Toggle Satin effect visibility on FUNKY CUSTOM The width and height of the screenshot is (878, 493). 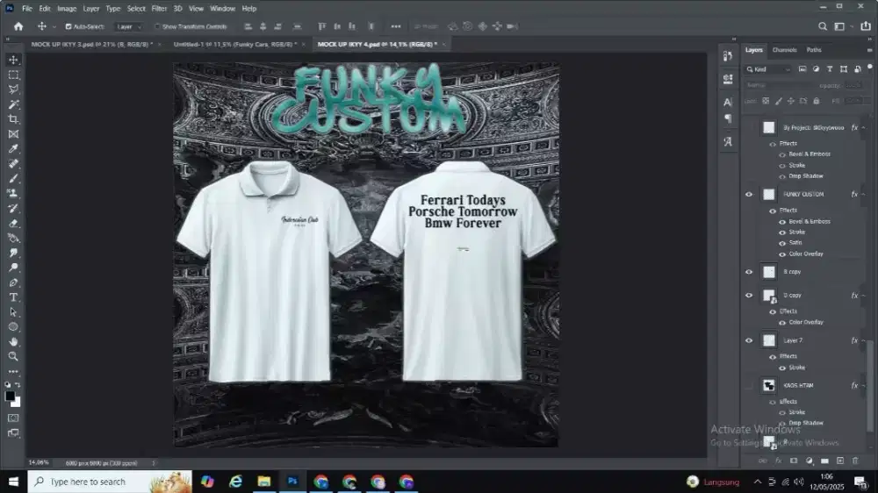tap(782, 243)
